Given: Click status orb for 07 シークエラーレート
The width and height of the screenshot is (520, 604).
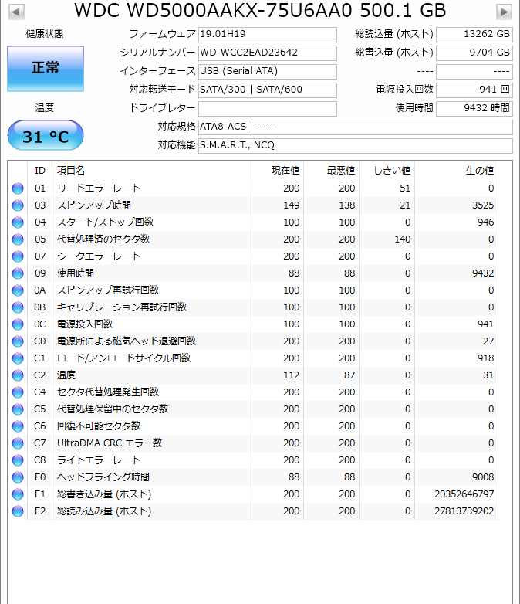Looking at the screenshot, I should (x=18, y=256).
